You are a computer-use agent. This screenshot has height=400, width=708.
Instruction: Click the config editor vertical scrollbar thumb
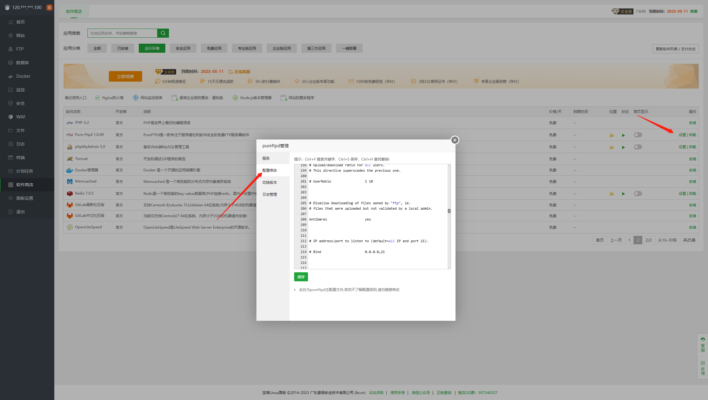point(449,211)
